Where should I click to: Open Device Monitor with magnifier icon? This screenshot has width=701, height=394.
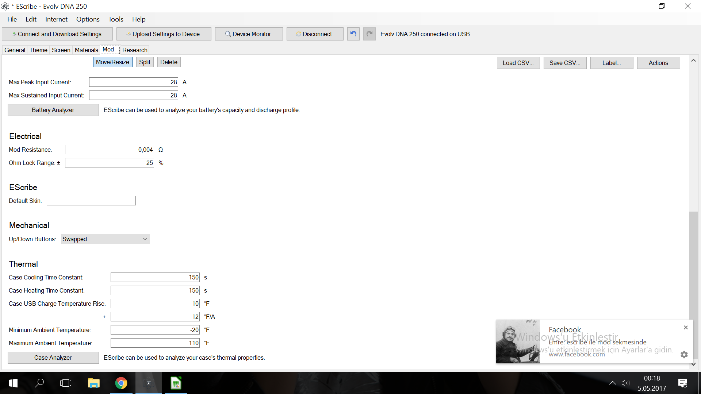[249, 34]
